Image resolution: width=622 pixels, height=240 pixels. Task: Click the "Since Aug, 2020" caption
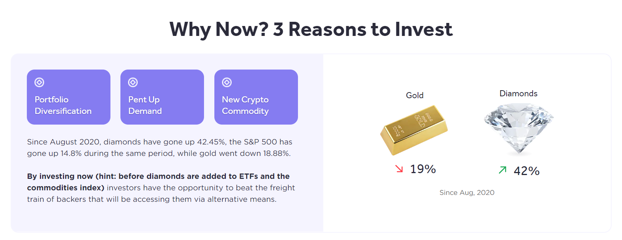coord(467,193)
